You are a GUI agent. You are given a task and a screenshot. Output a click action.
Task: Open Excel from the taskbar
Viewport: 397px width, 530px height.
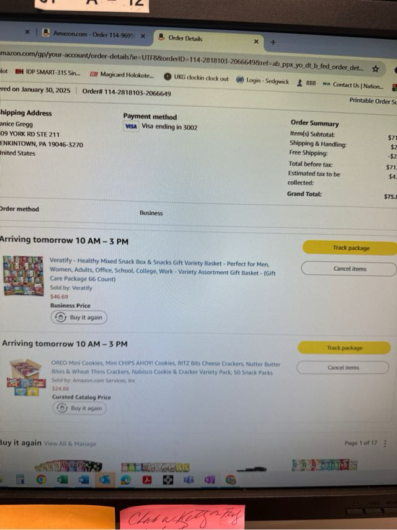[x=63, y=479]
